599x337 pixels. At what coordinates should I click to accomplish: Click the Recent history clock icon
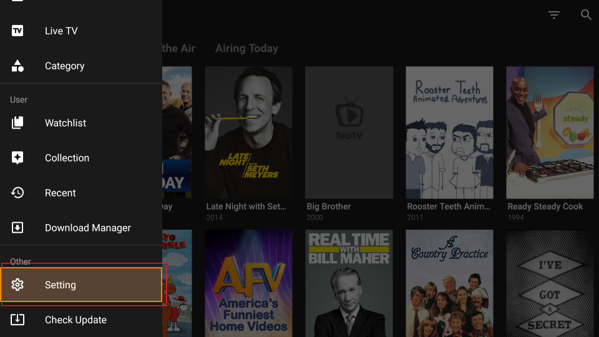coord(17,193)
